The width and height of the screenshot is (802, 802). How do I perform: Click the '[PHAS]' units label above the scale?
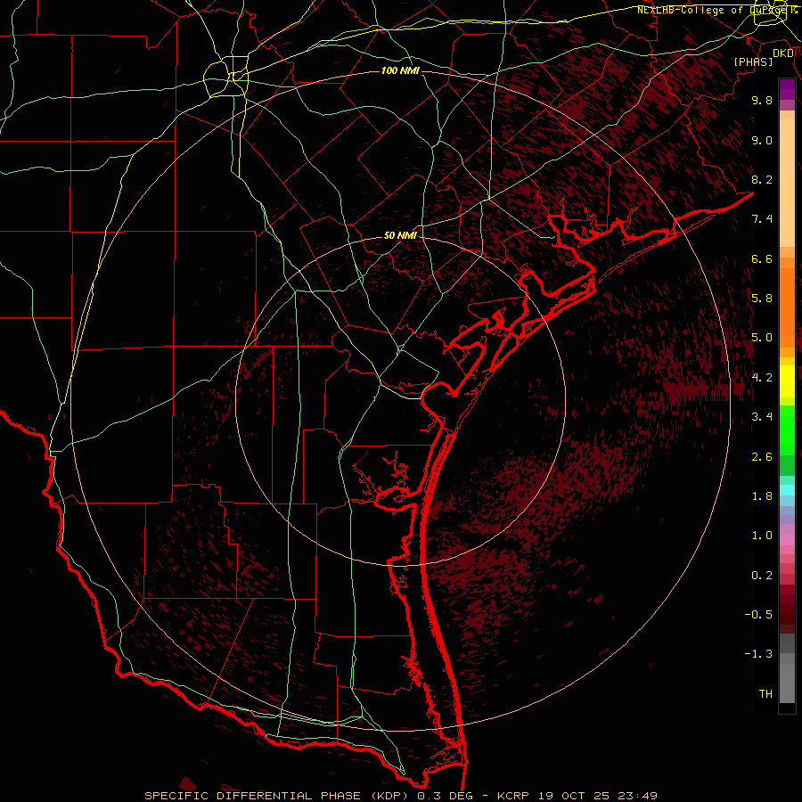click(753, 62)
